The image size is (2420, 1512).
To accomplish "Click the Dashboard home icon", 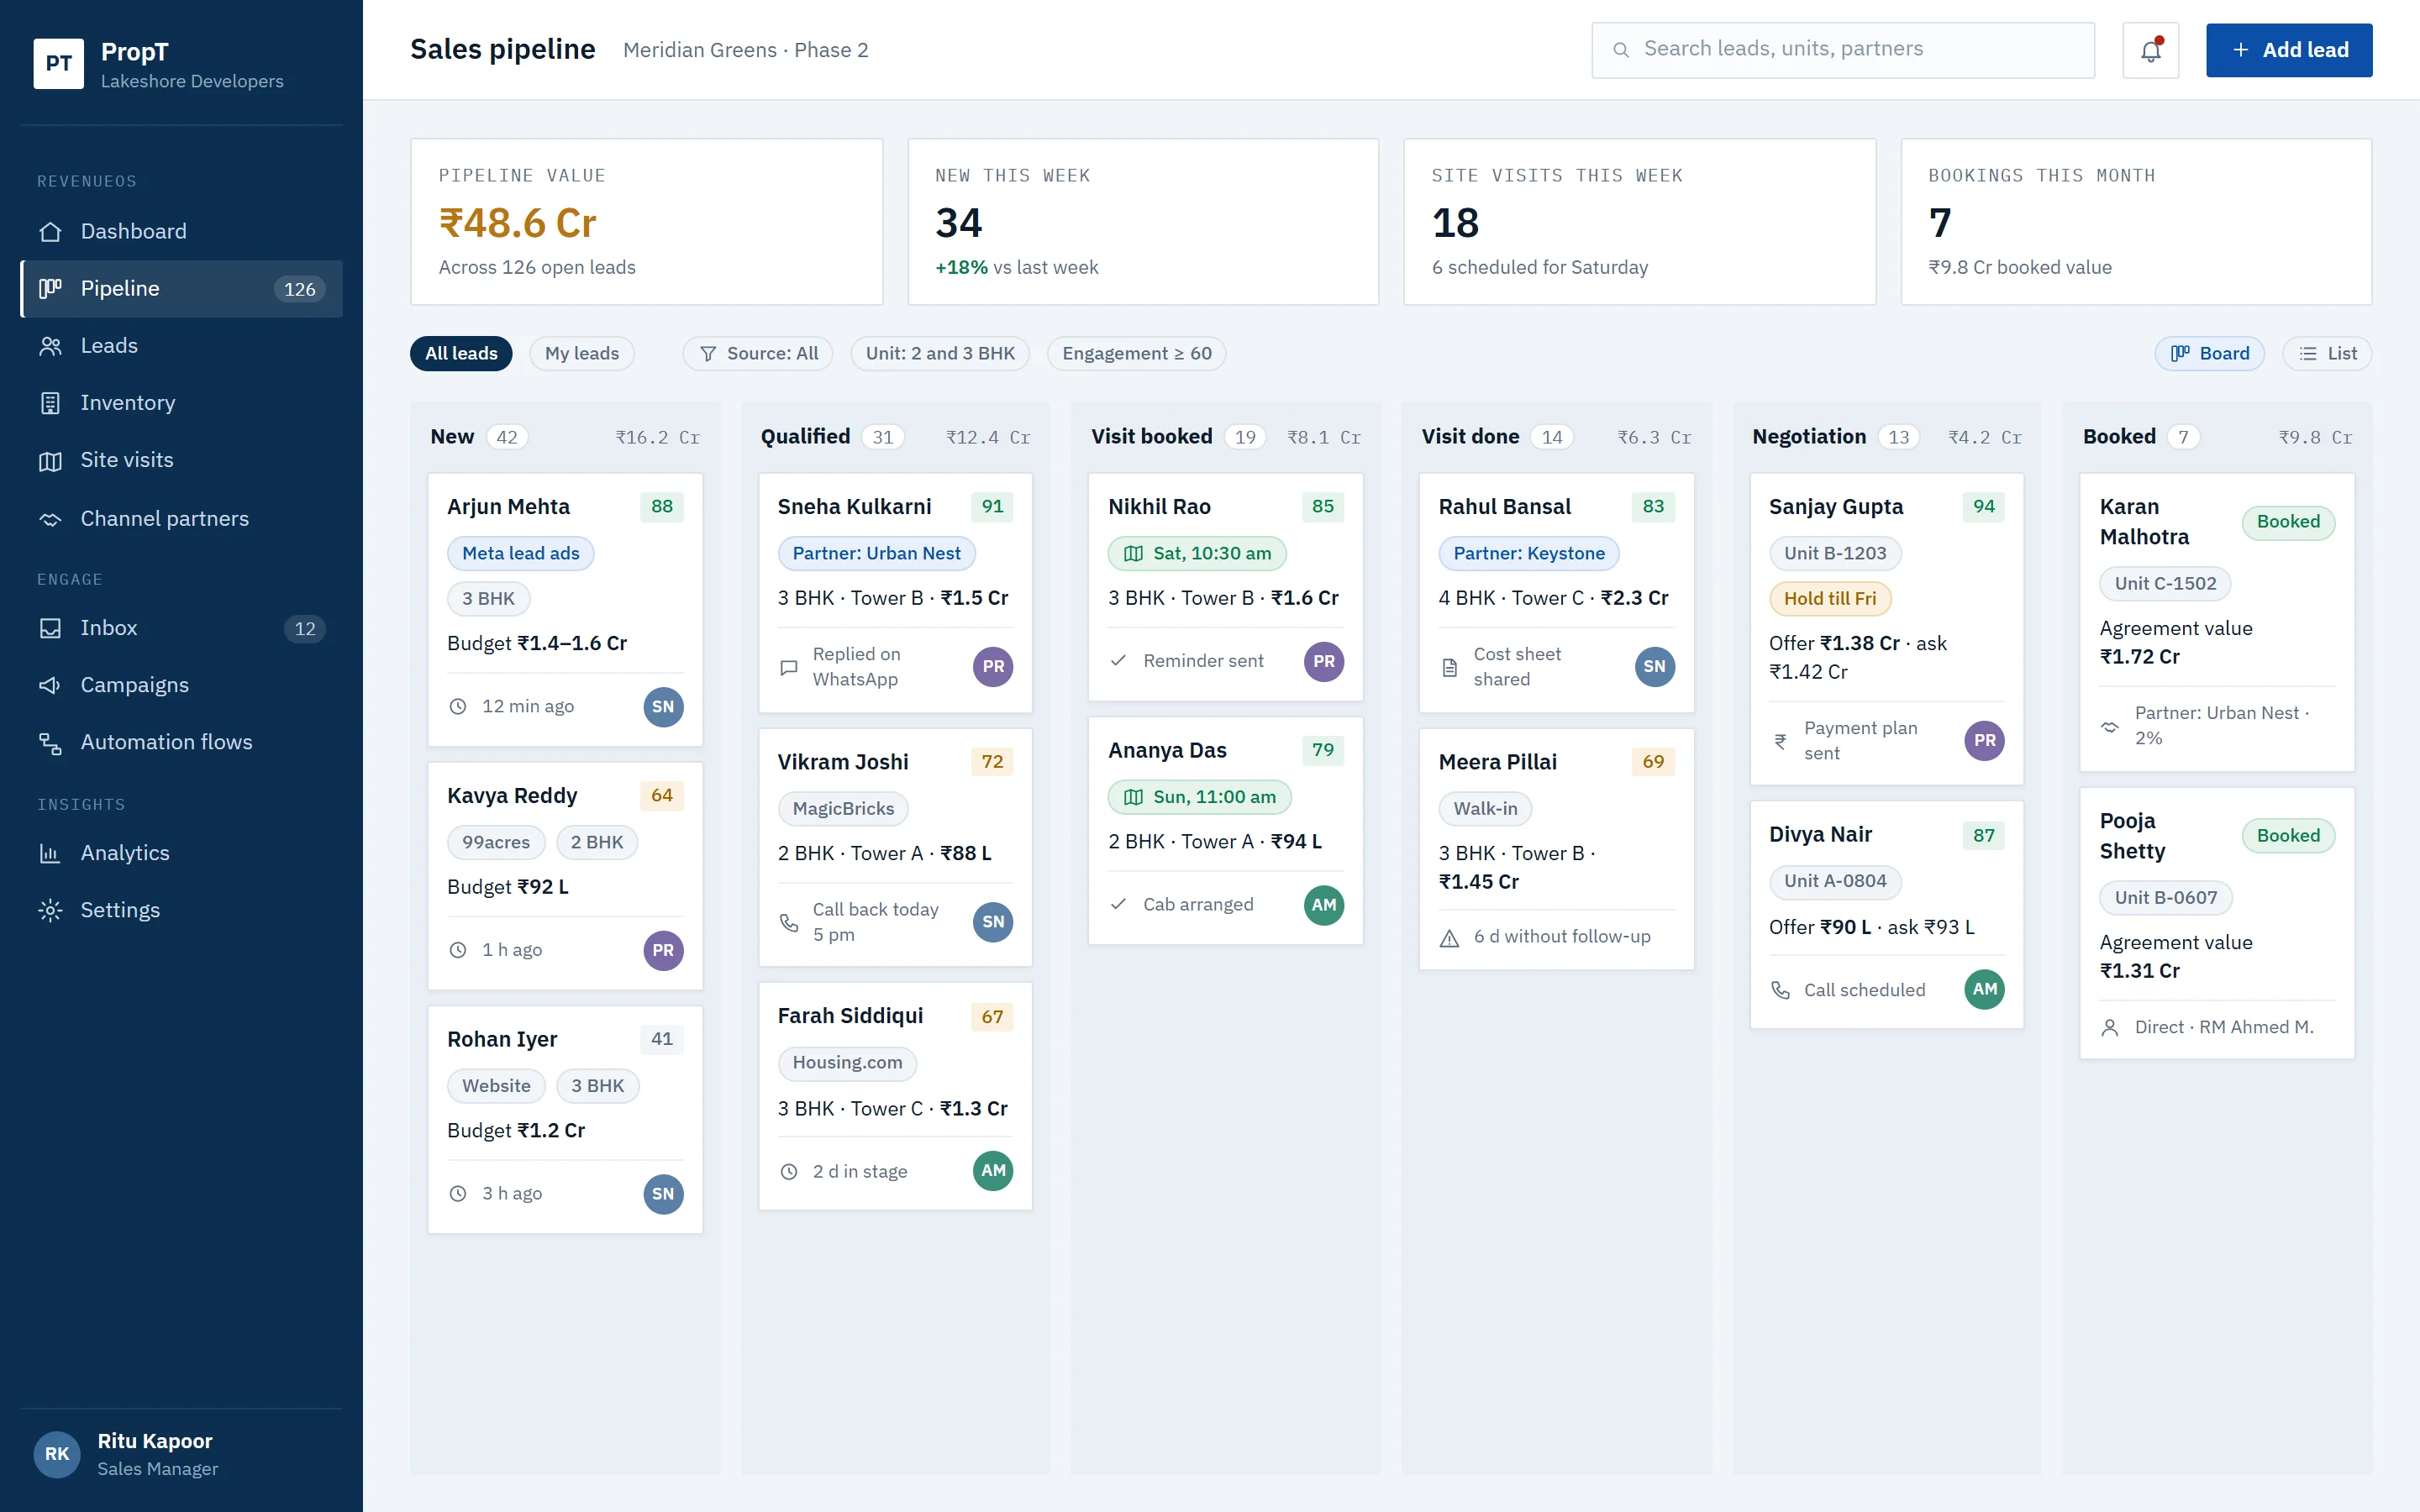I will click(50, 232).
